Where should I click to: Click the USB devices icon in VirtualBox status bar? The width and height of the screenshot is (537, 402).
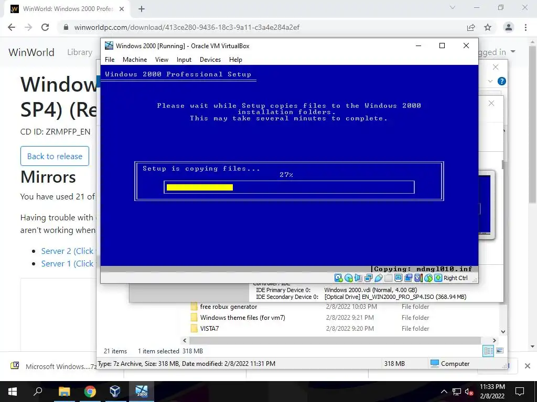click(379, 278)
